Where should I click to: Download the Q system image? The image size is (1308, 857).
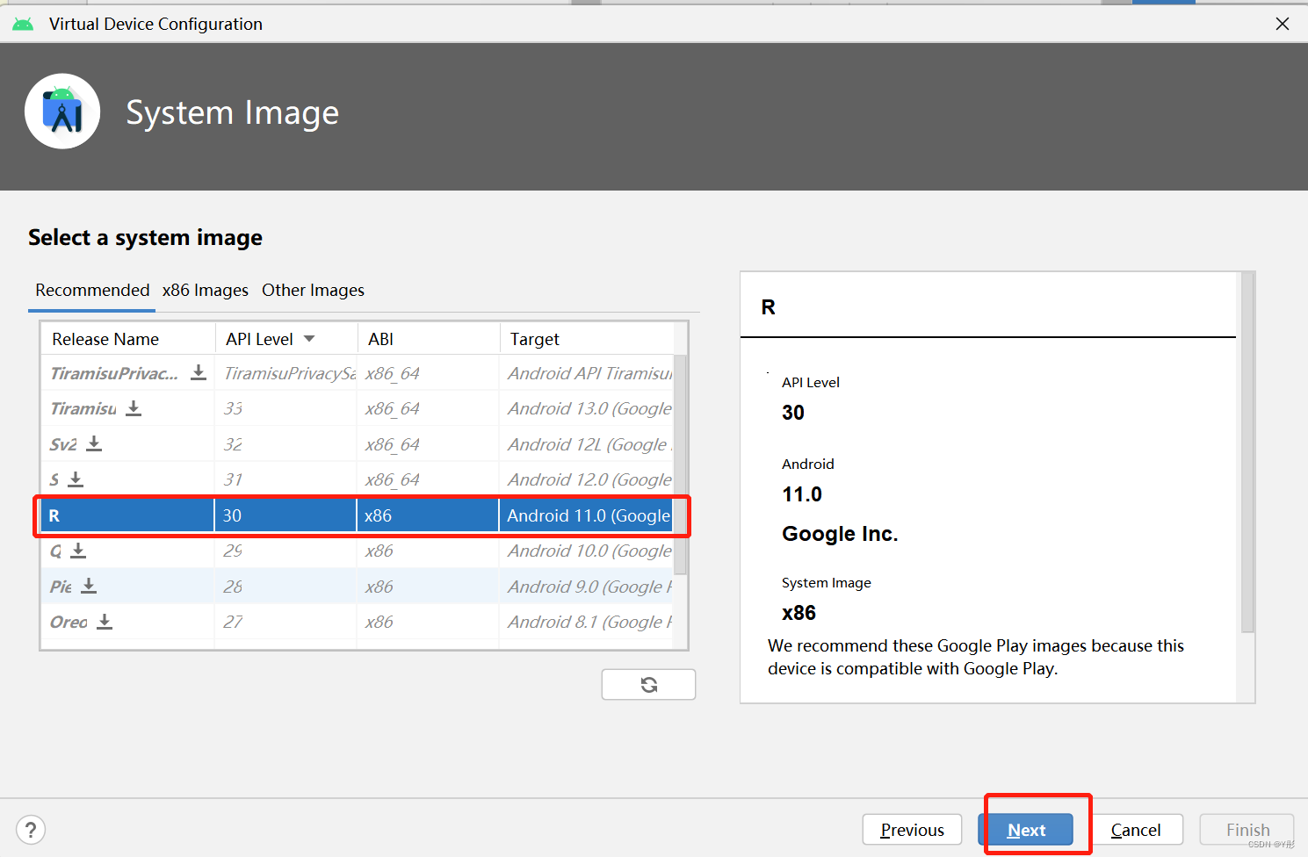pos(78,551)
